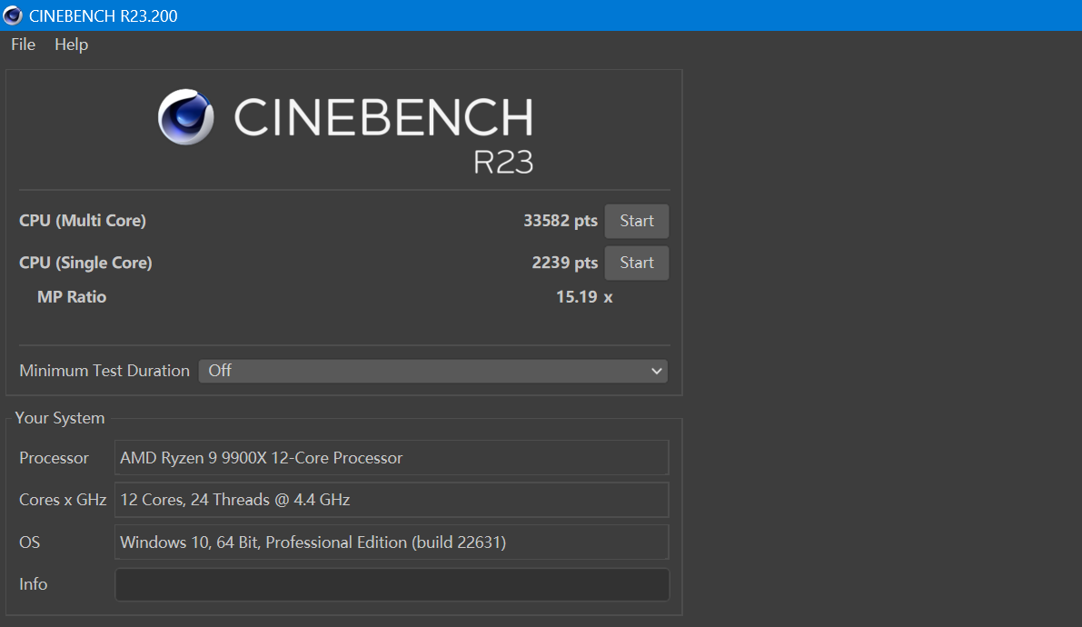
Task: Click the 15.19 x ratio value
Action: [x=584, y=297]
